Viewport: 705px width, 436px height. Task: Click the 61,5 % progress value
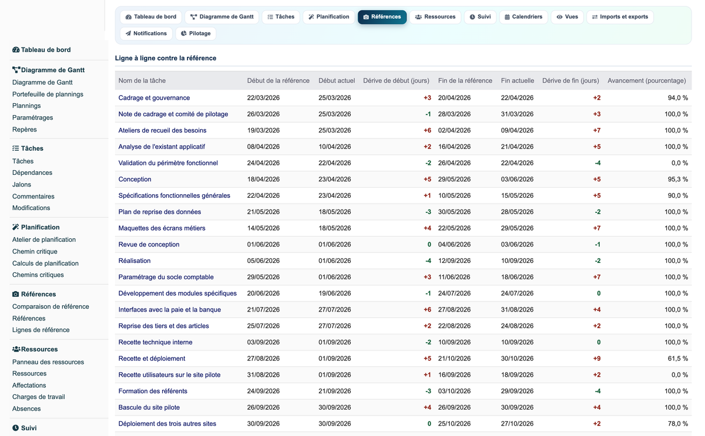coord(677,359)
